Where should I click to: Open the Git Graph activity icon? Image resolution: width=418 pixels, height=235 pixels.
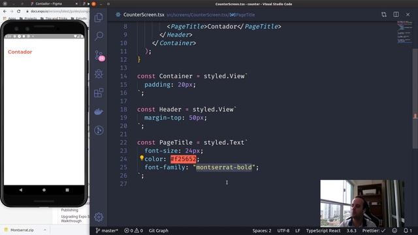click(99, 131)
